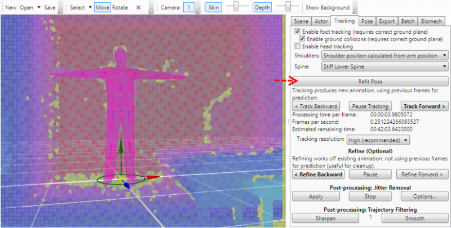Choose the Select tool
The width and height of the screenshot is (451, 228).
pyautogui.click(x=77, y=7)
